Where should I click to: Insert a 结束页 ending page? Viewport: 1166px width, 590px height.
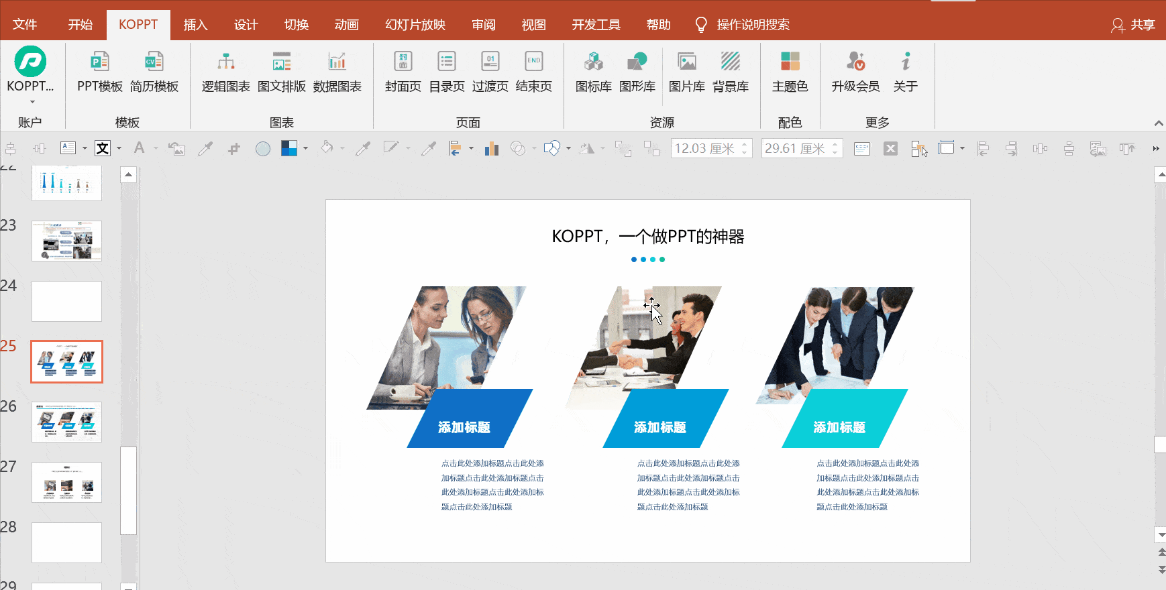[533, 71]
